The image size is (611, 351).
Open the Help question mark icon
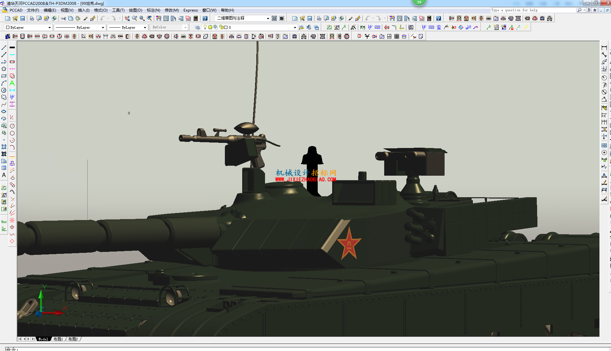(x=205, y=18)
